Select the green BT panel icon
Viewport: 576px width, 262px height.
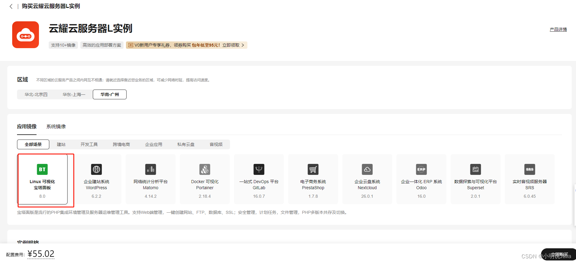(42, 169)
